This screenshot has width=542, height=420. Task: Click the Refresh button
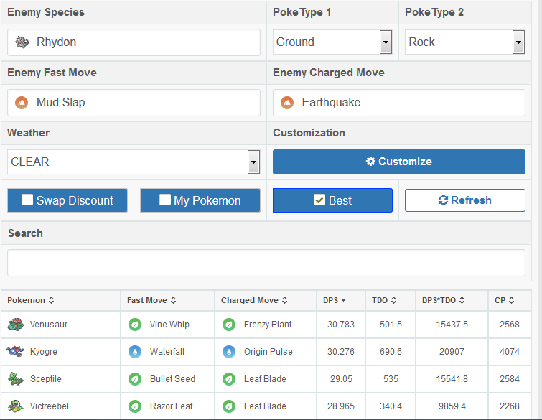(464, 200)
